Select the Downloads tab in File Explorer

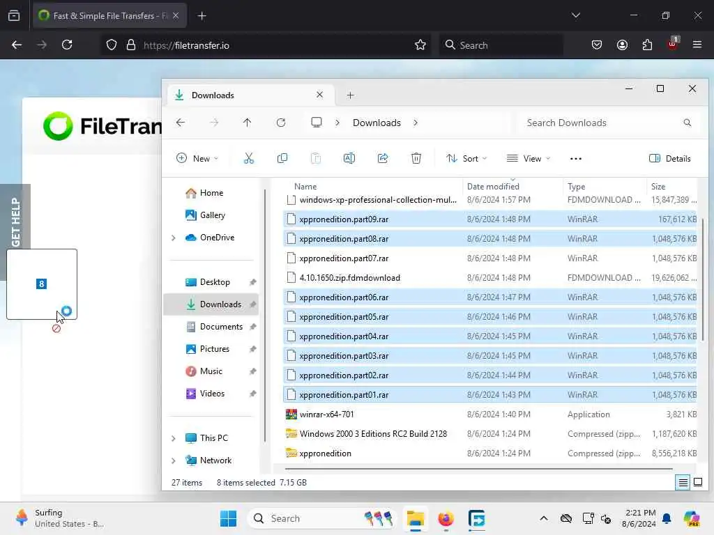250,95
